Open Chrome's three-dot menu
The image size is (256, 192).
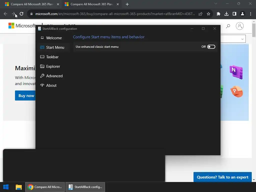(x=250, y=14)
